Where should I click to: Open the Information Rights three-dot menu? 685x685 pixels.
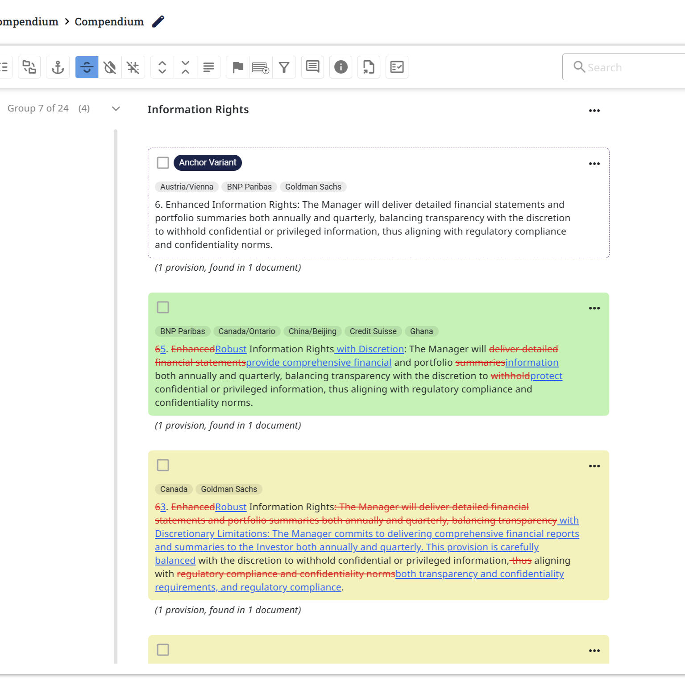594,111
